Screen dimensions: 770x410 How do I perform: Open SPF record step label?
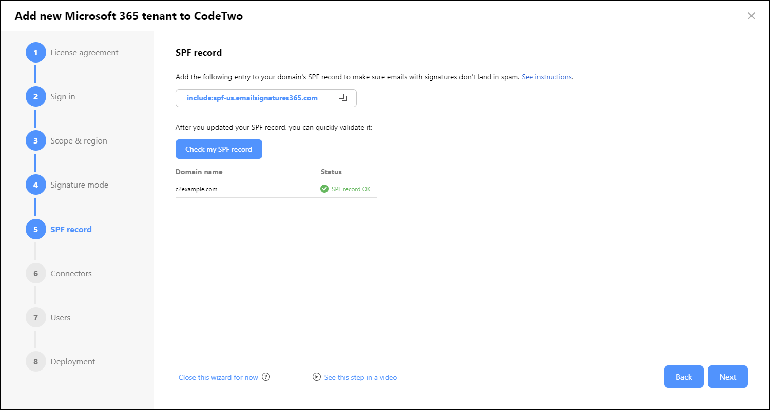coord(71,229)
